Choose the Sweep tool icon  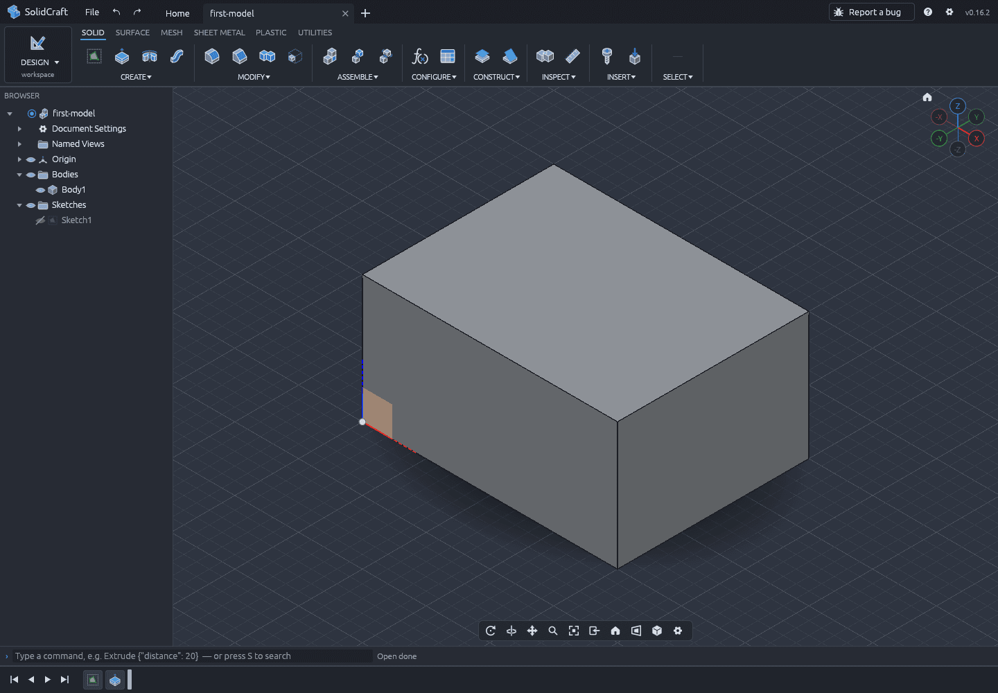(x=177, y=56)
